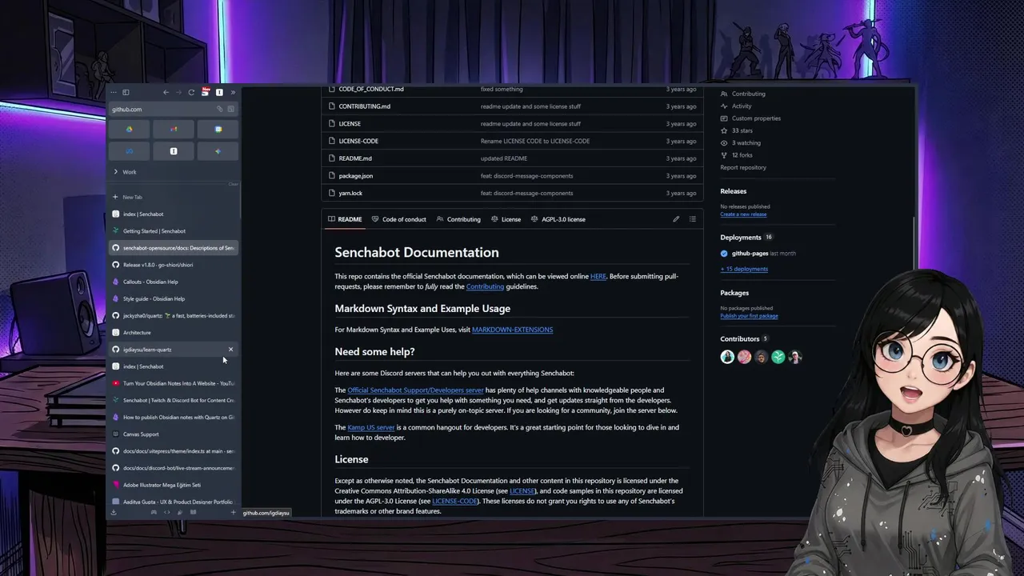Select the senchabot-opensource/docs tab

coord(174,248)
